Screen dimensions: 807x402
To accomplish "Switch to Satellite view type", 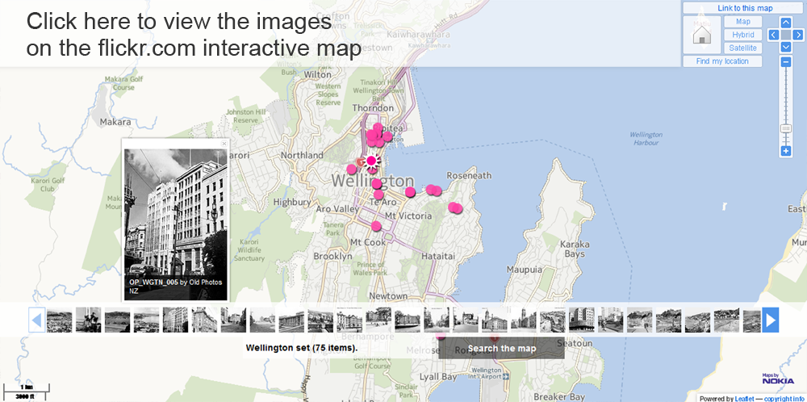I will click(743, 48).
